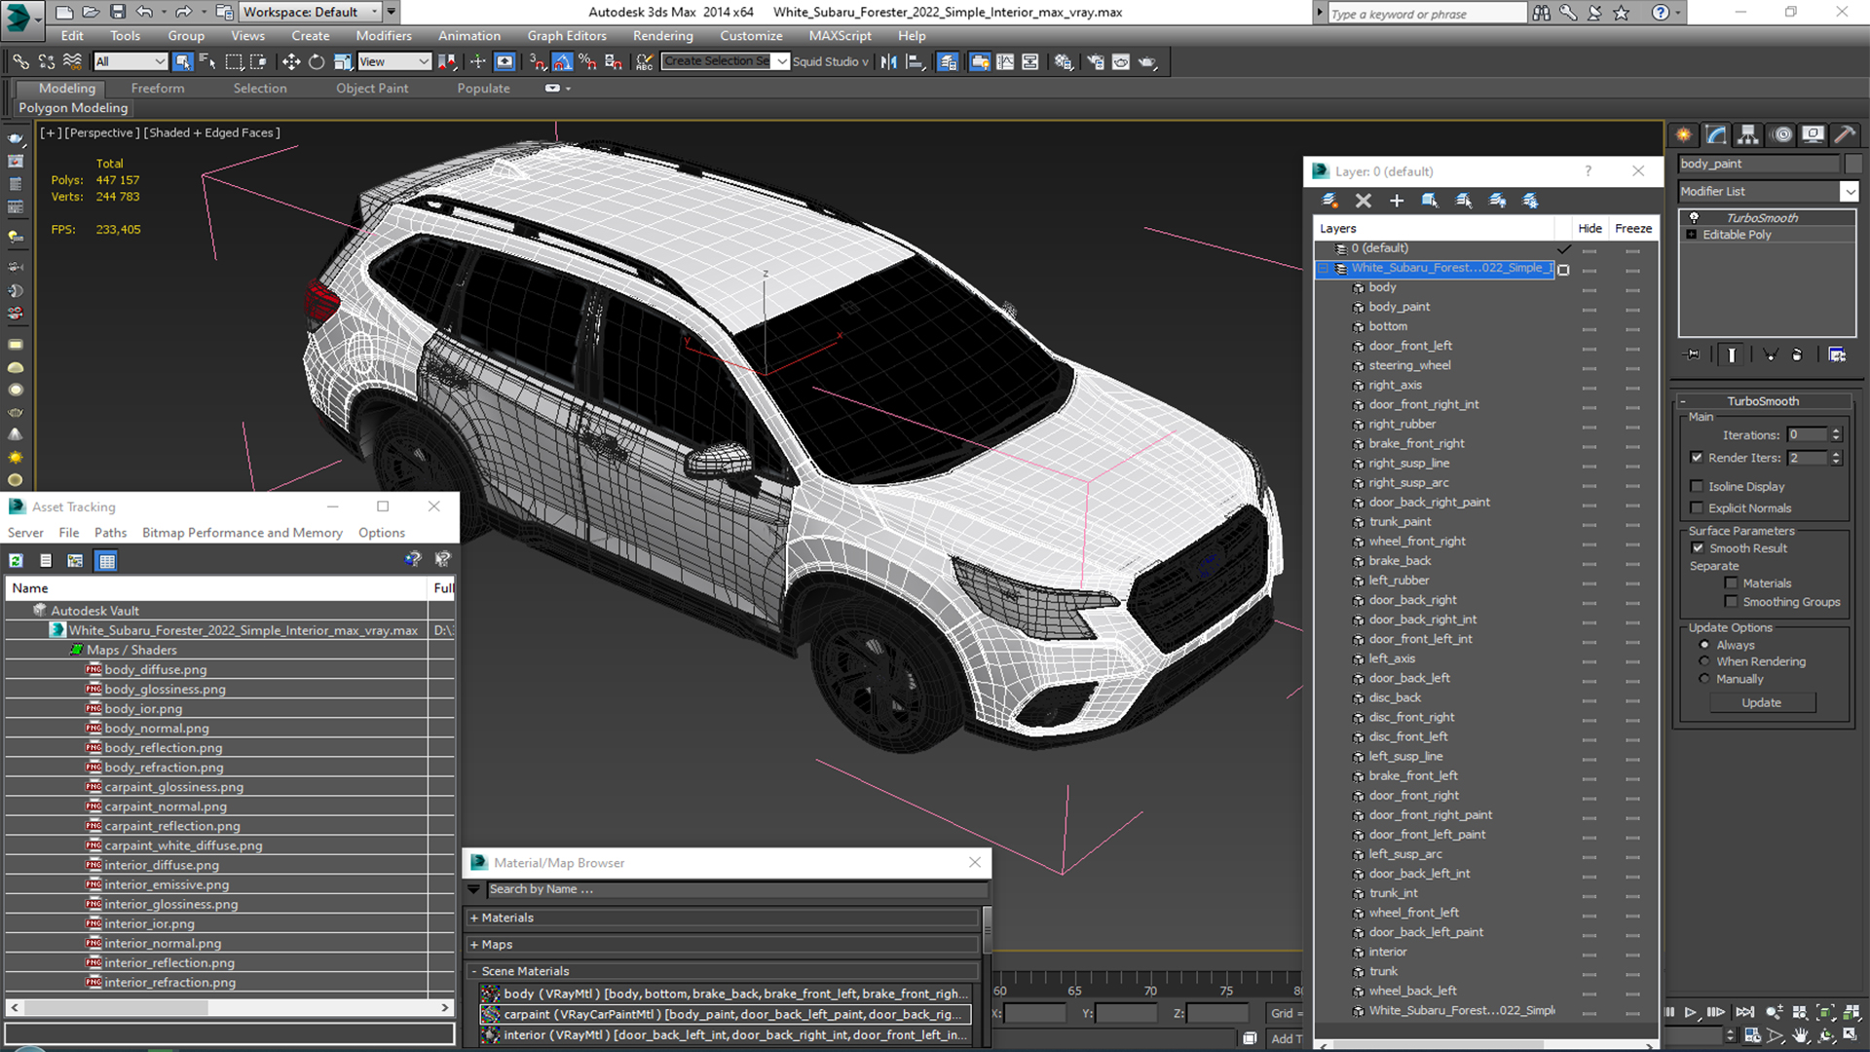Click the Select Object tool
This screenshot has height=1052, width=1870.
click(182, 61)
